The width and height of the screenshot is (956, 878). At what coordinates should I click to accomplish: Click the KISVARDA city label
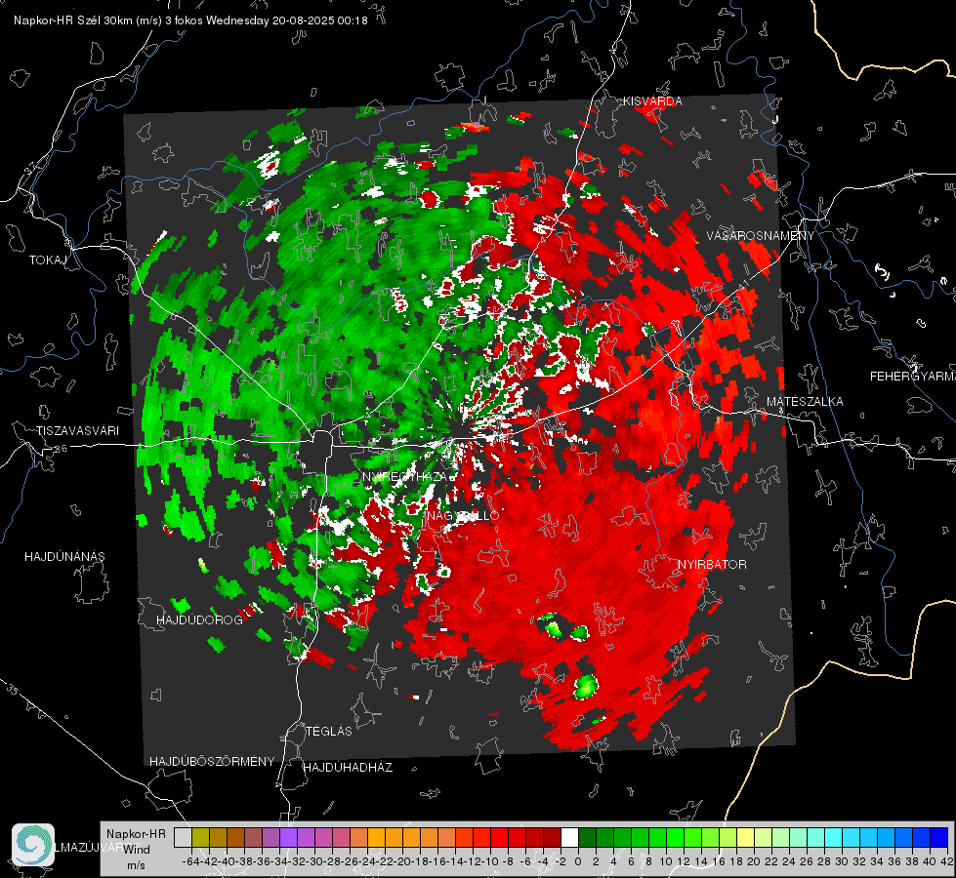(x=652, y=101)
